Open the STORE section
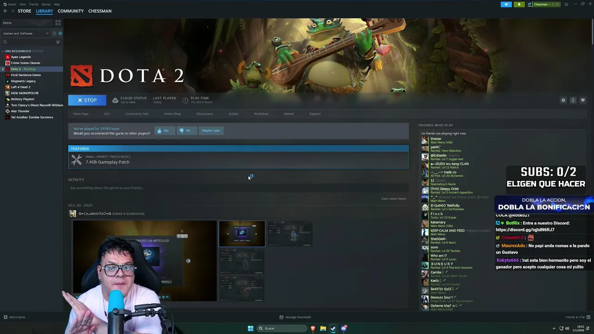This screenshot has width=594, height=334. tap(25, 11)
